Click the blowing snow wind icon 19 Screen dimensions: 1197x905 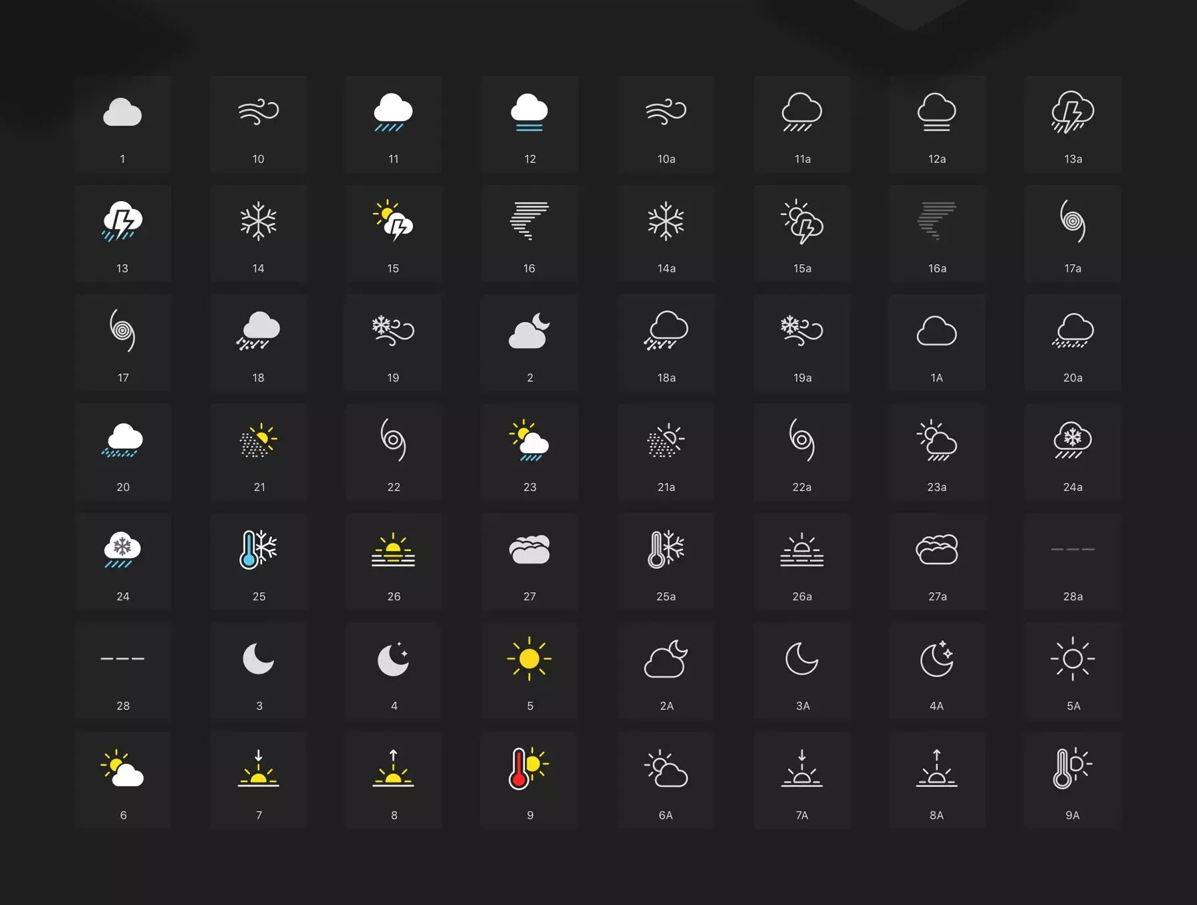pos(393,331)
